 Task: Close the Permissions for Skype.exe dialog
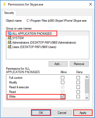click(91, 4)
